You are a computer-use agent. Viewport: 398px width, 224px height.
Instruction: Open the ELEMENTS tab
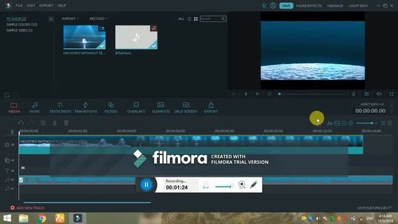pyautogui.click(x=161, y=108)
